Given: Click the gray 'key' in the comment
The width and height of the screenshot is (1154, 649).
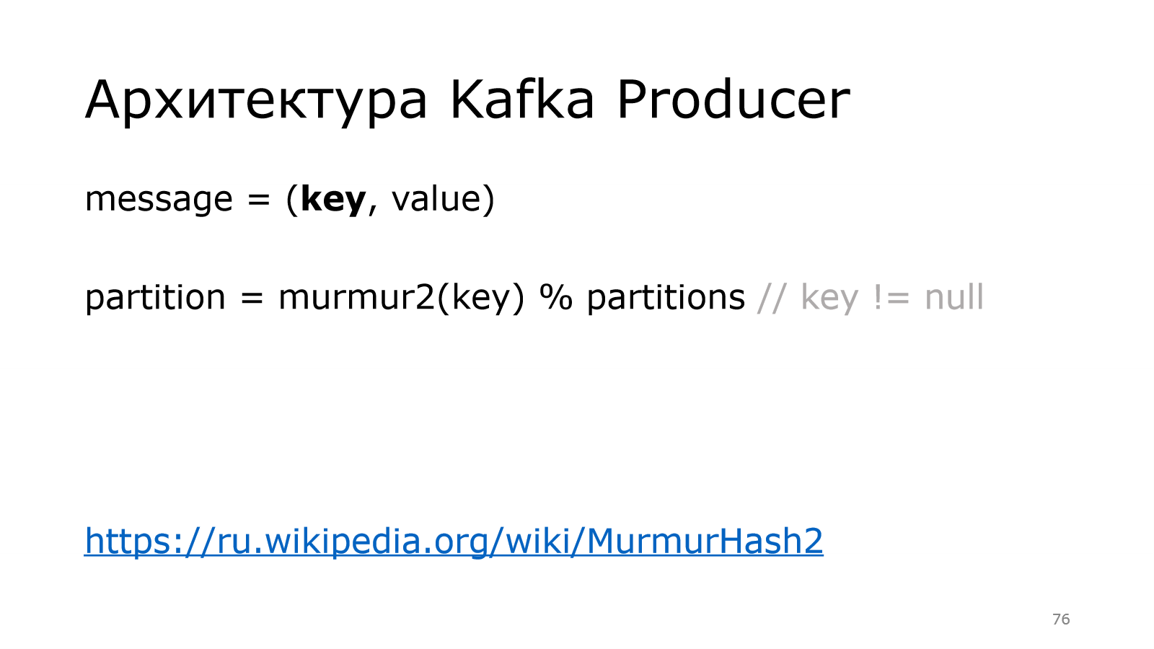Looking at the screenshot, I should [829, 298].
